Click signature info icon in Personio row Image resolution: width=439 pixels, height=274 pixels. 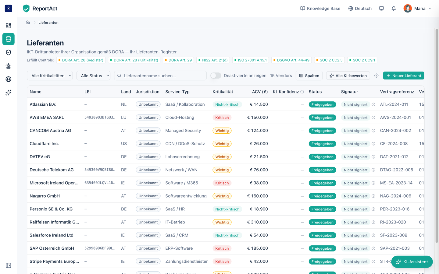pyautogui.click(x=373, y=209)
